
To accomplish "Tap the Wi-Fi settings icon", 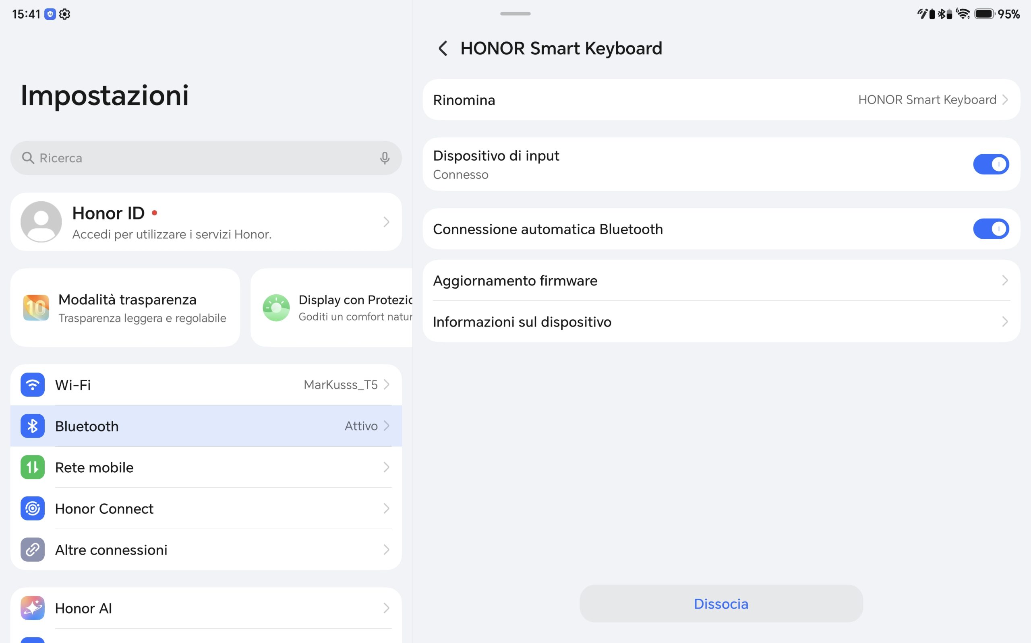I will [33, 385].
